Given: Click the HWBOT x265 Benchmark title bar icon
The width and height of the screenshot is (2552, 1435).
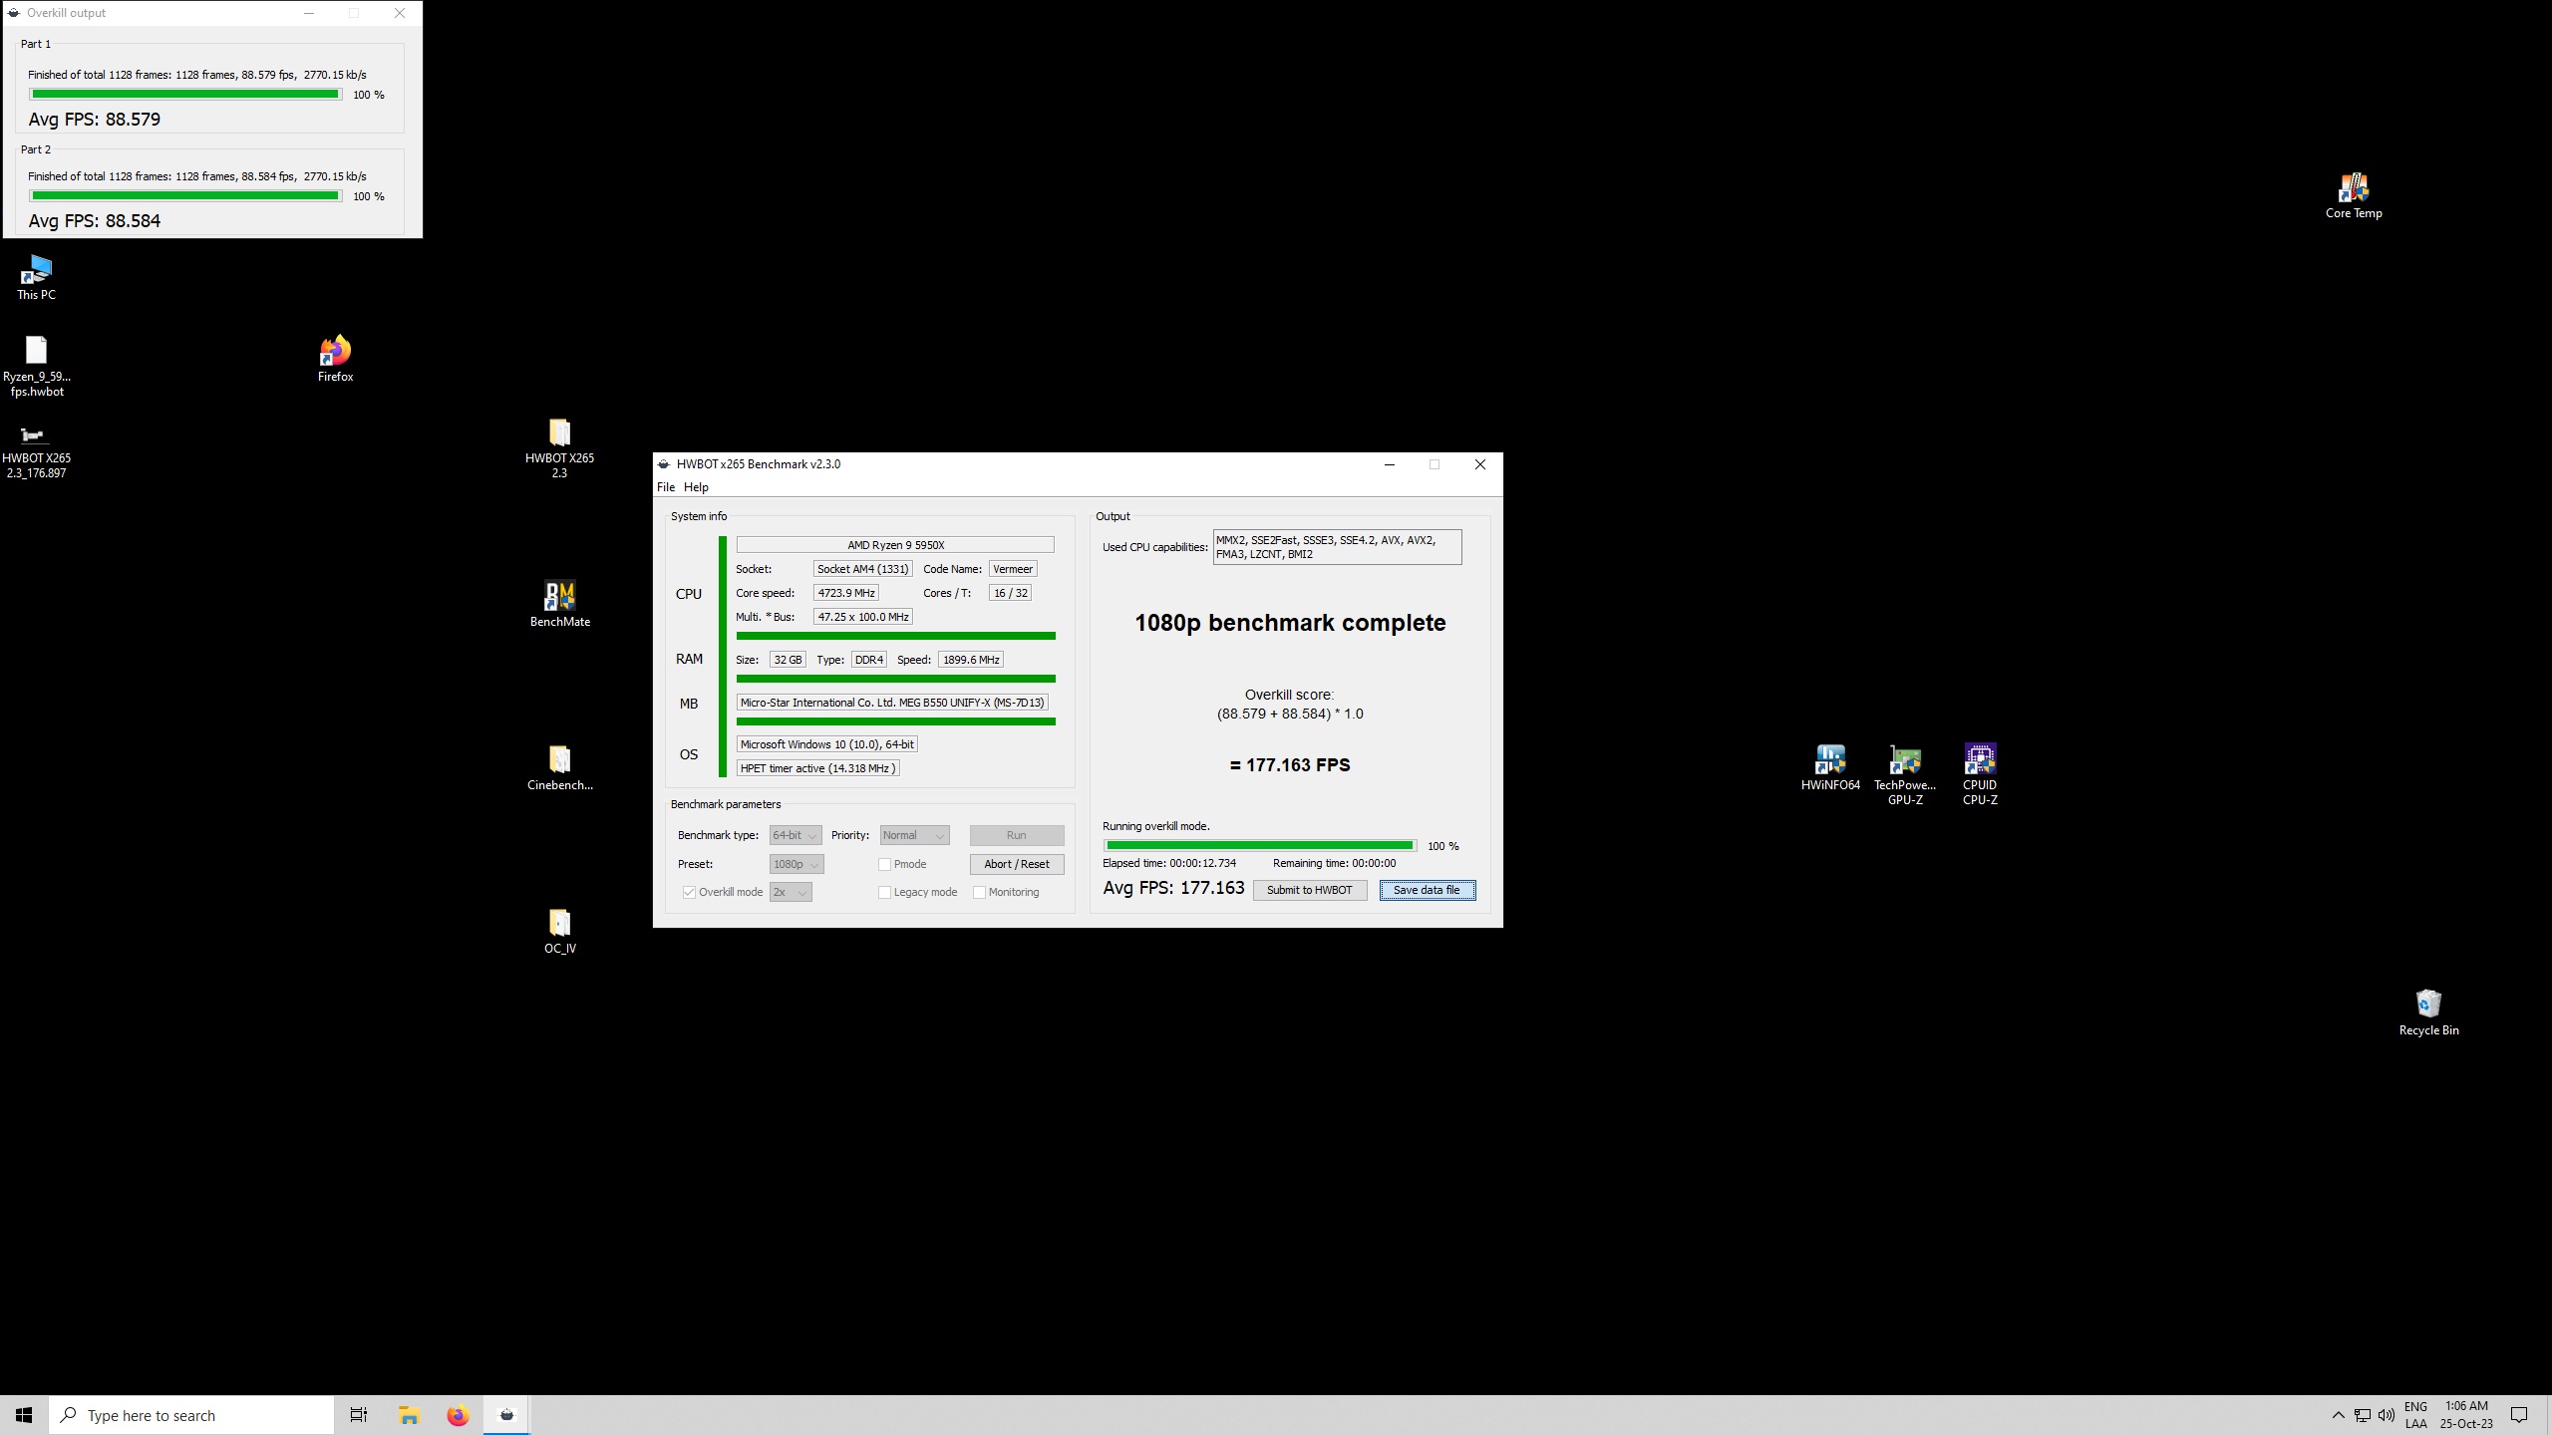Looking at the screenshot, I should pos(664,464).
